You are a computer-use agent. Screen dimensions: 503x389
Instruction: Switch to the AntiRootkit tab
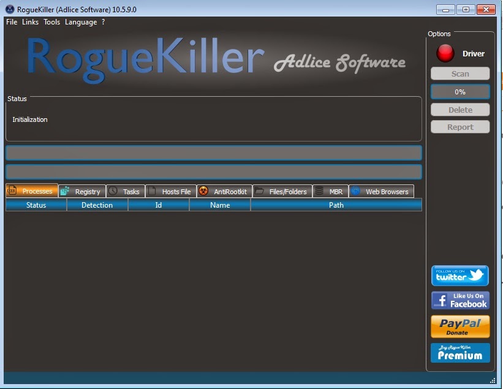224,192
